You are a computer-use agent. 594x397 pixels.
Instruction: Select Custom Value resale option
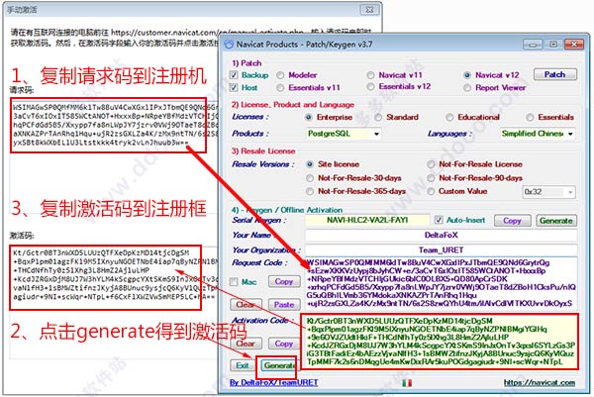pos(431,191)
